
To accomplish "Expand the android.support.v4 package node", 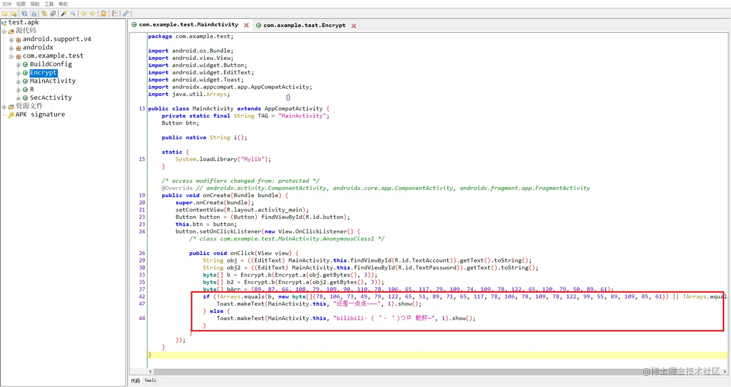I will (x=12, y=40).
